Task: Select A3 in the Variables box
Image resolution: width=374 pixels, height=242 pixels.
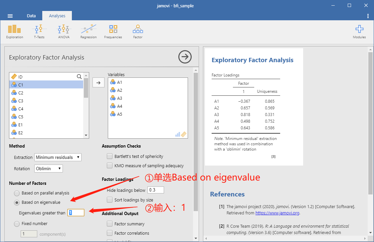Action: 148,98
